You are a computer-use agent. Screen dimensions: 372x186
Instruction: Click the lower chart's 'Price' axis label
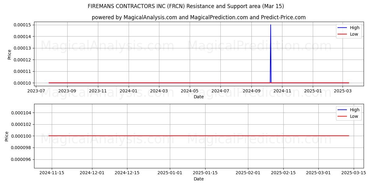(7, 136)
